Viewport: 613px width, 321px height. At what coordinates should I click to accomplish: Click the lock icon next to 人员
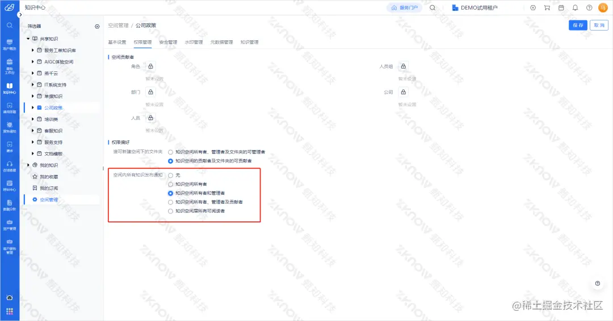150,118
